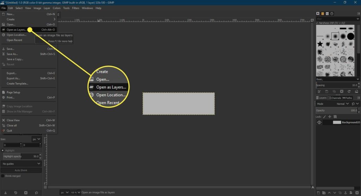Open the Patterns dock tab icon
The width and height of the screenshot is (361, 196).
323,14
